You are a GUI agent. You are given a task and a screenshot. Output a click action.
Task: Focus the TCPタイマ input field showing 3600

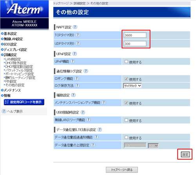pyautogui.click(x=135, y=35)
